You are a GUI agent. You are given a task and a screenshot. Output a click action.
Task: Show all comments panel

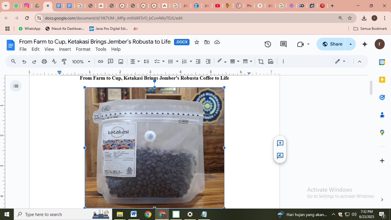(283, 44)
